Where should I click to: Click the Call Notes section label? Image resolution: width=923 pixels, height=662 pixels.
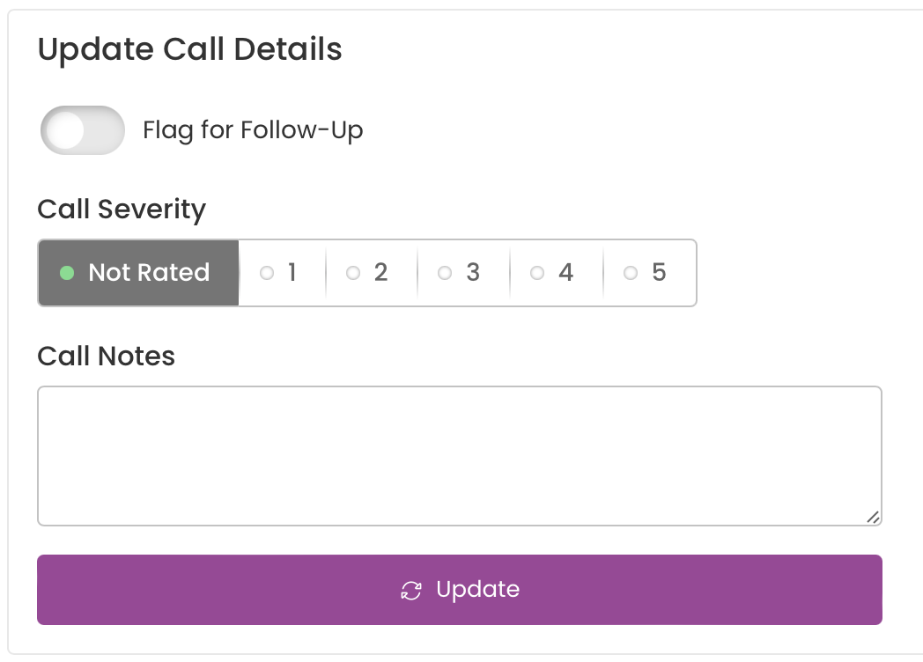[x=107, y=356]
